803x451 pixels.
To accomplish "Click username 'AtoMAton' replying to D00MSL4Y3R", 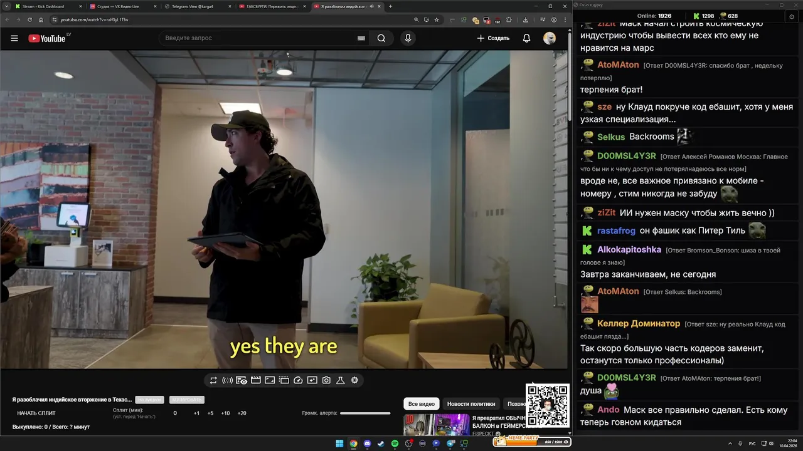I will tap(618, 65).
